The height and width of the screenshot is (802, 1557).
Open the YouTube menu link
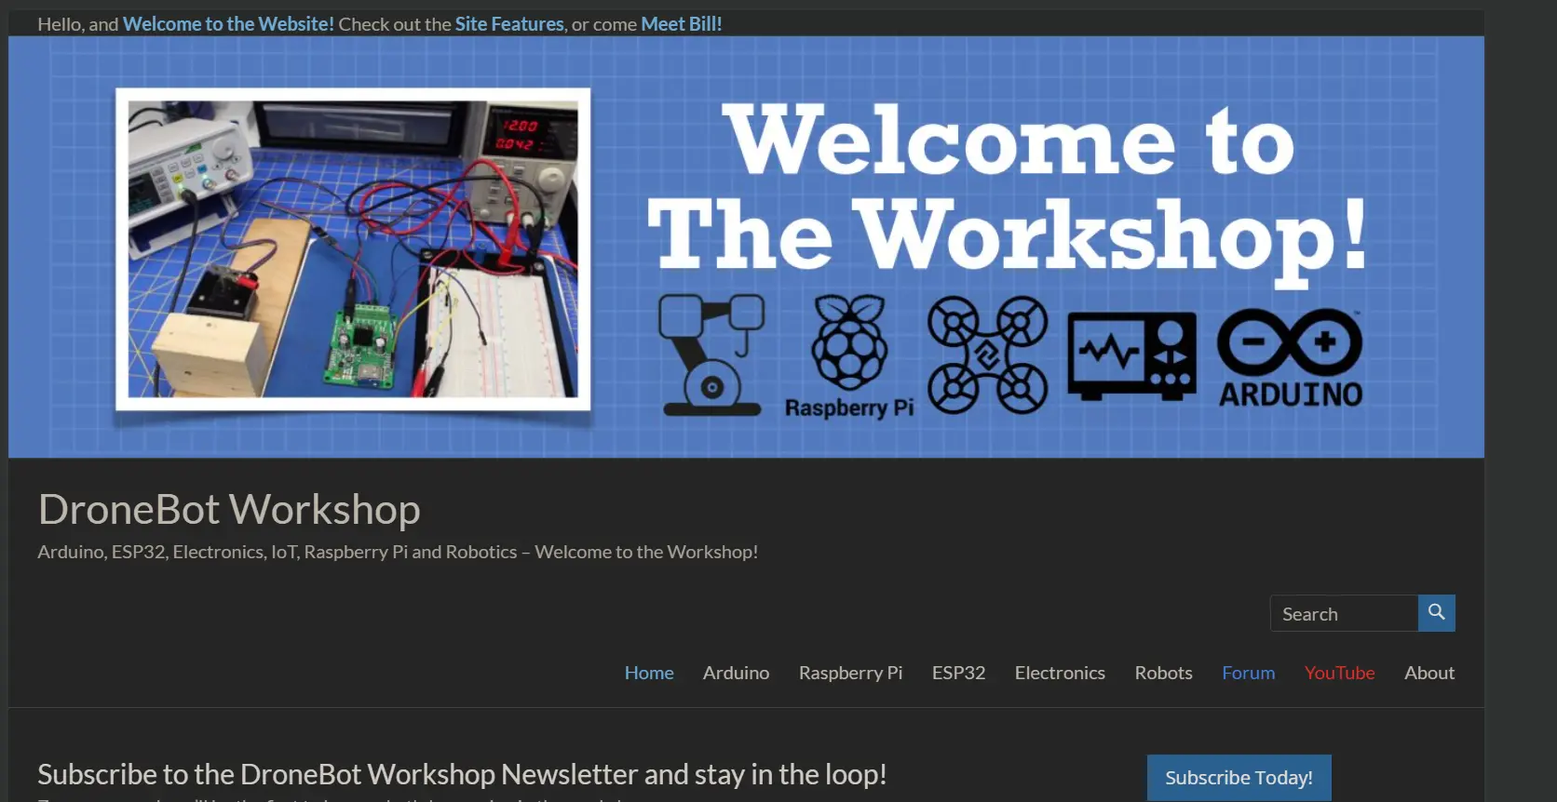click(1339, 673)
